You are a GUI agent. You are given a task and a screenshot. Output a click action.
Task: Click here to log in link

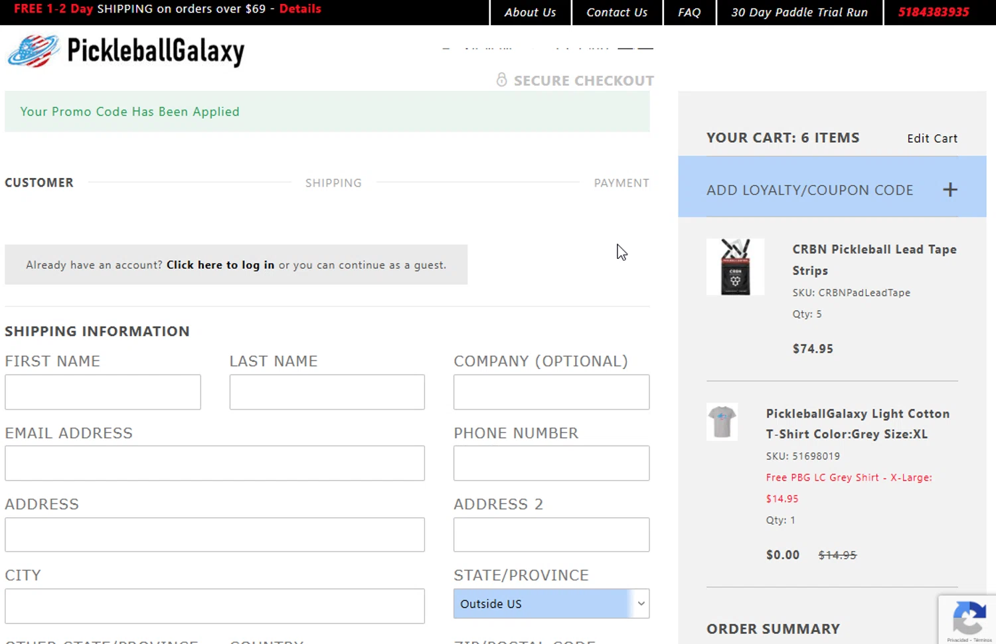point(220,265)
